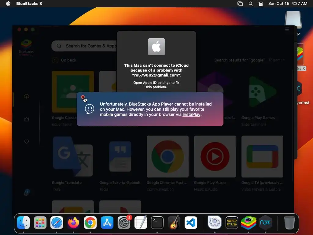
Task: Click the Go back label
Action: [x=68, y=60]
